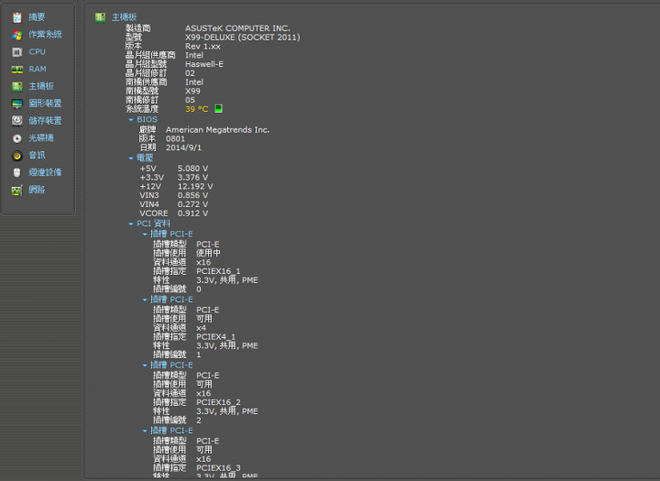Collapse the PCI-E slot PCIEX4_1 arrow
This screenshot has height=481, width=660.
(x=145, y=300)
